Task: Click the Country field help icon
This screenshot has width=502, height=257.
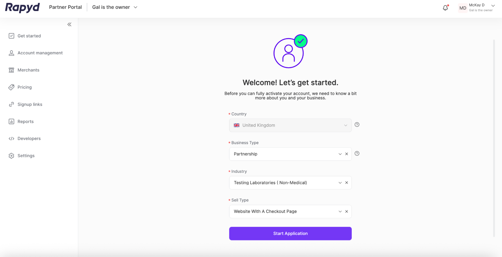Action: point(357,125)
